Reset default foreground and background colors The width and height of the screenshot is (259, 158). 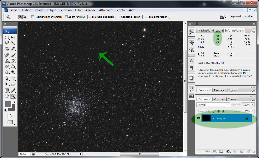6,110
